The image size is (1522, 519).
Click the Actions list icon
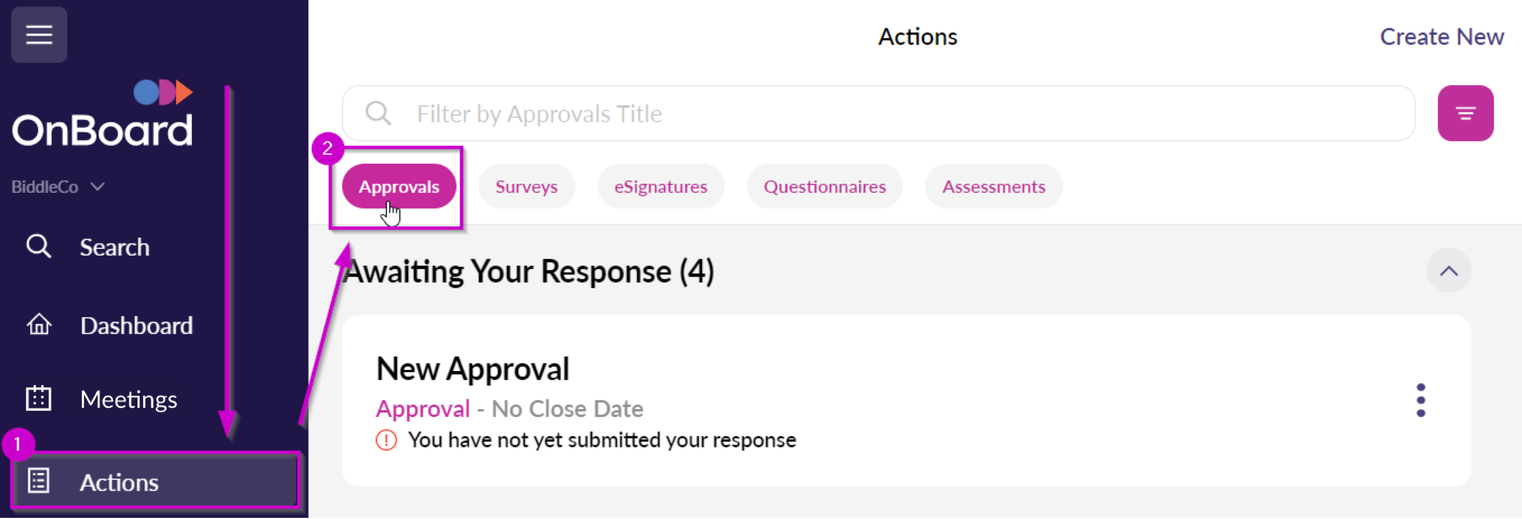click(39, 481)
